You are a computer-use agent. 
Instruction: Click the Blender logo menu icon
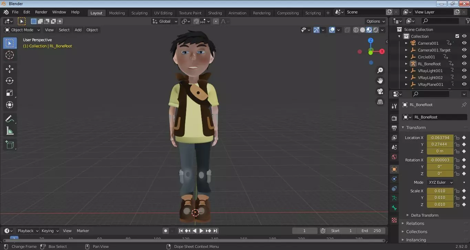pyautogui.click(x=6, y=12)
